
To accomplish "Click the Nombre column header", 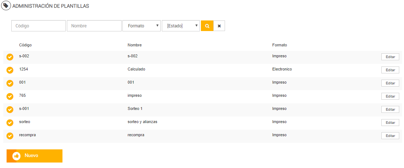I will pos(134,45).
